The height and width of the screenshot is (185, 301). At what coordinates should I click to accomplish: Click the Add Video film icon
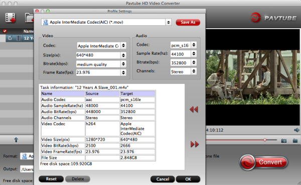11,18
